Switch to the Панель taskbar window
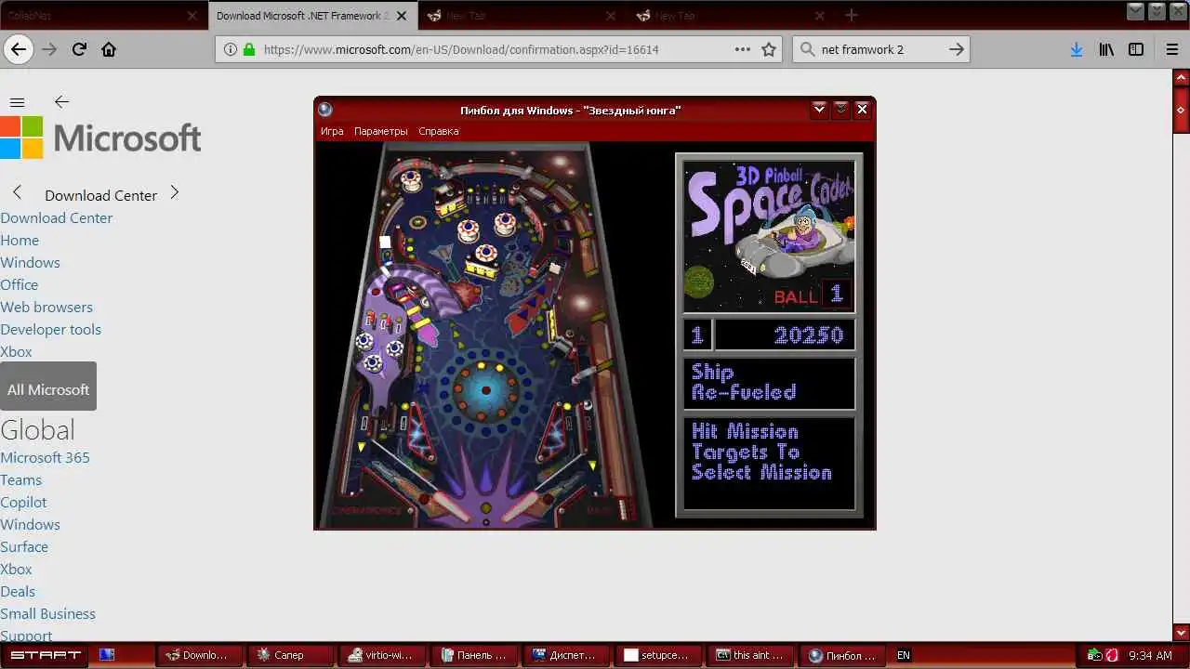This screenshot has height=669, width=1190. coord(474,655)
